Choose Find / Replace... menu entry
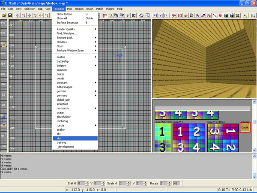The image size is (257, 193). [x=75, y=33]
